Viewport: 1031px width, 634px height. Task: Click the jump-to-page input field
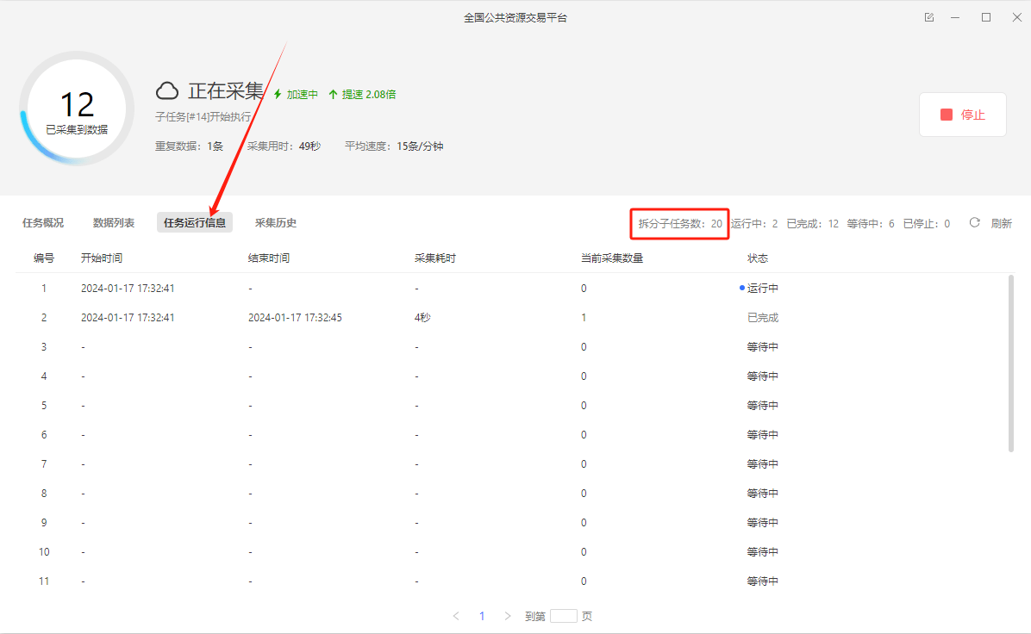(x=564, y=616)
